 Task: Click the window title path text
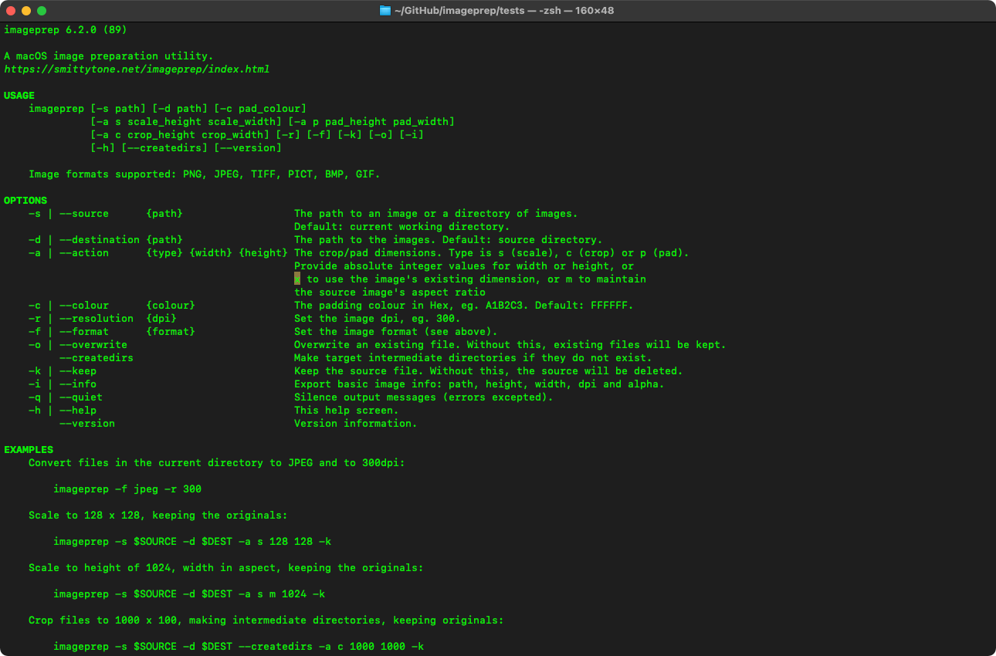(505, 11)
